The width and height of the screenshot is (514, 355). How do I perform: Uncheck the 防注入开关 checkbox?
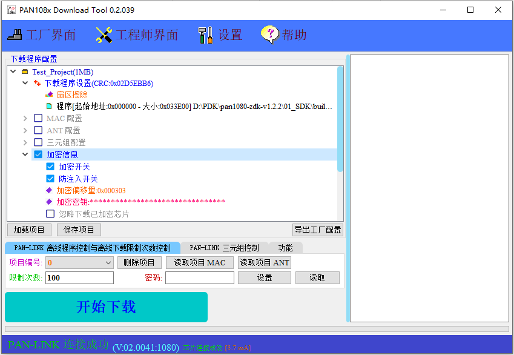tap(50, 179)
